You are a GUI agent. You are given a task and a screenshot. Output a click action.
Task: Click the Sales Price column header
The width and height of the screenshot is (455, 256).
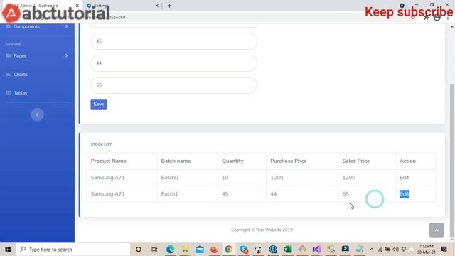coord(355,161)
